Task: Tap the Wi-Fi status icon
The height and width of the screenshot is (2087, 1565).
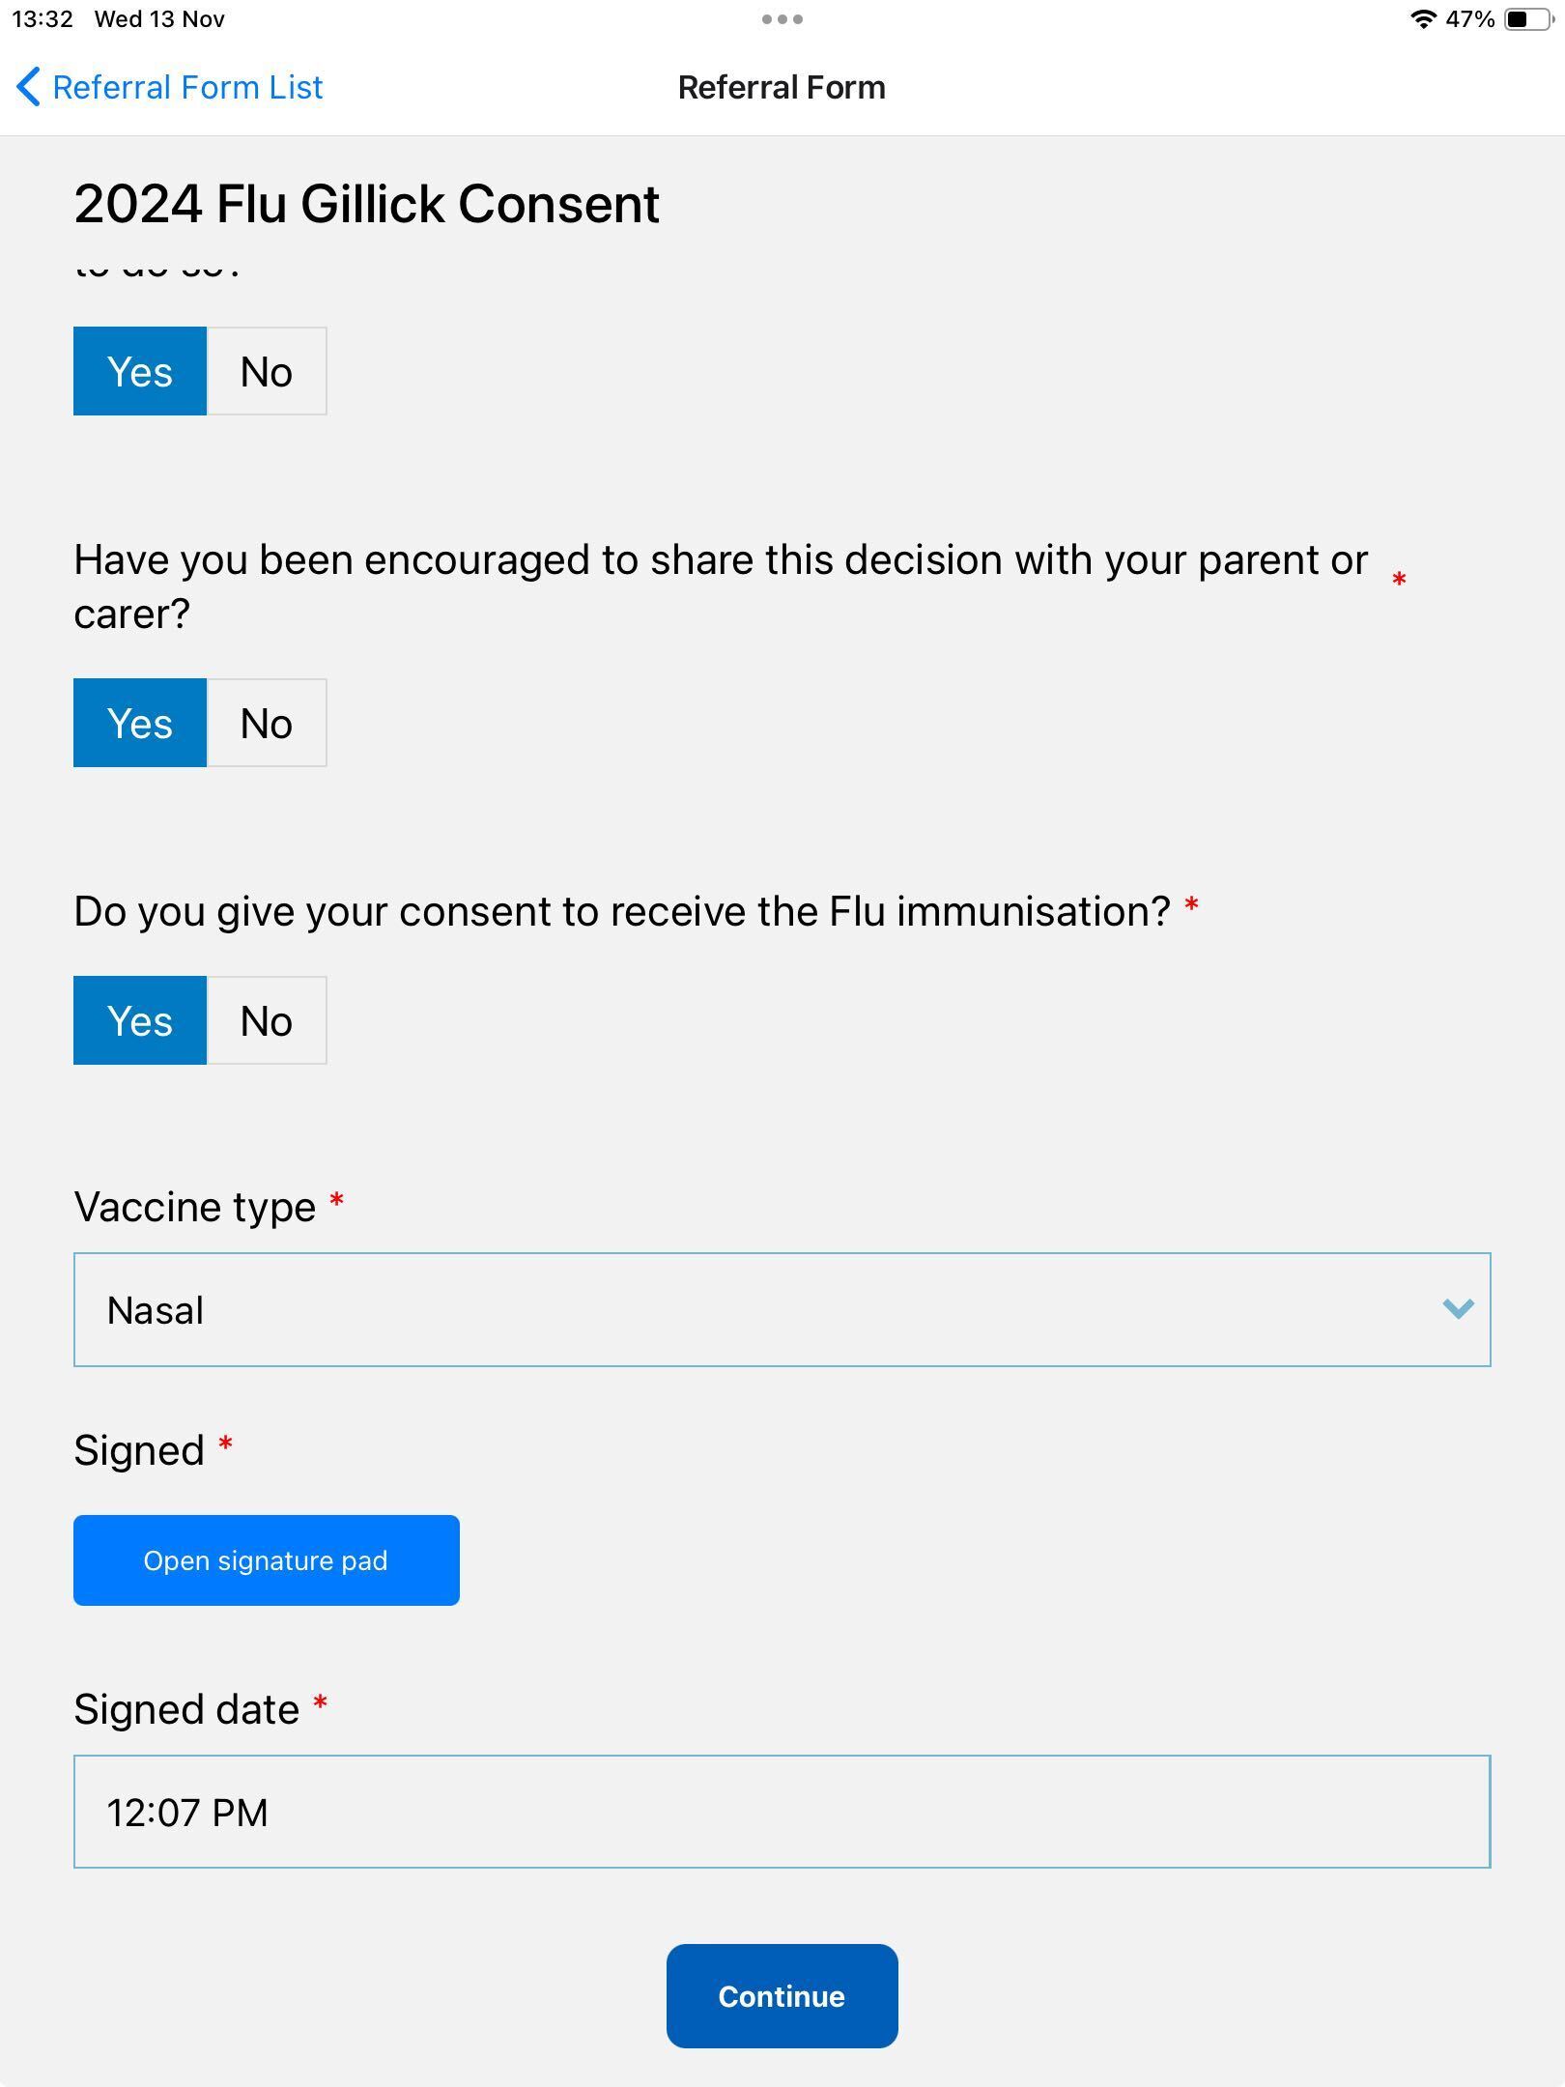Action: (1422, 19)
